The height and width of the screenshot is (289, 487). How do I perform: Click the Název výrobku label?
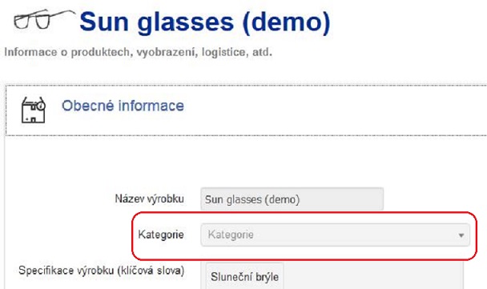click(150, 199)
